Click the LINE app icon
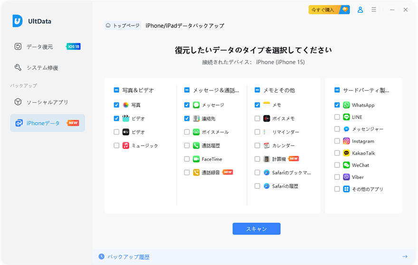Image resolution: width=418 pixels, height=265 pixels. (x=346, y=117)
